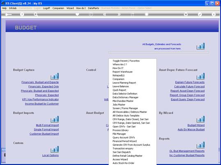This screenshot has height=165, width=221.
Task: Click the double left arrow icon
Action: point(105,14)
